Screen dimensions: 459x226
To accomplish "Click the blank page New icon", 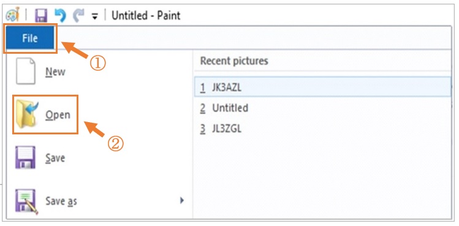I will [26, 71].
